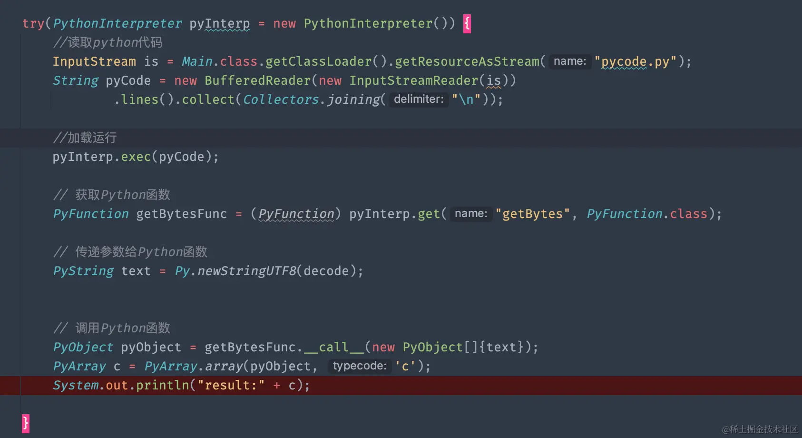Click the underlined "is" argument in InputStreamReader
The height and width of the screenshot is (438, 802).
click(x=494, y=80)
